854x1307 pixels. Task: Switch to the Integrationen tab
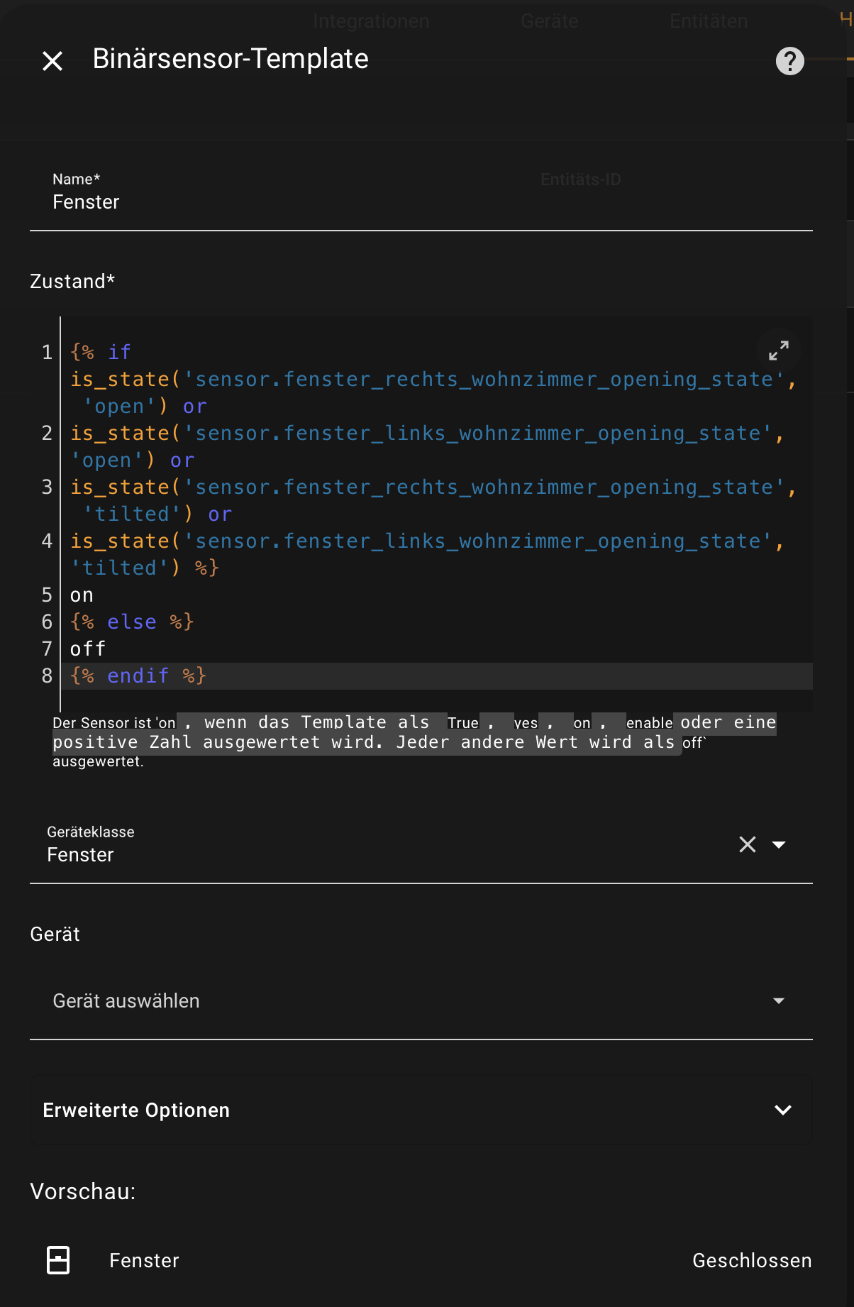[x=371, y=21]
